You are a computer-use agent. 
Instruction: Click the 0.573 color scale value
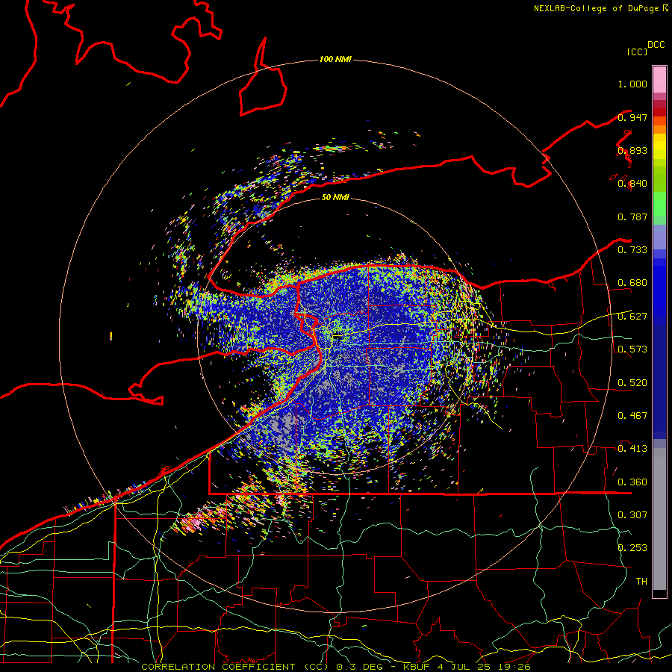tap(632, 349)
